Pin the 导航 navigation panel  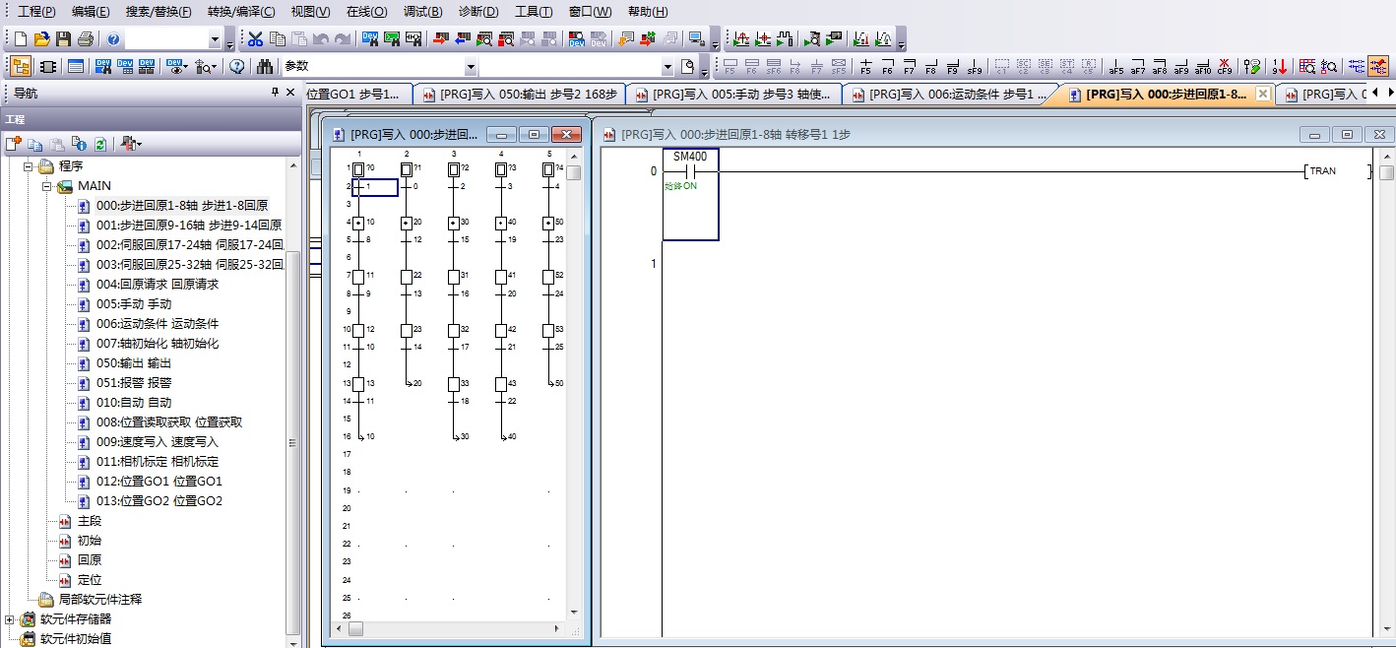[275, 93]
